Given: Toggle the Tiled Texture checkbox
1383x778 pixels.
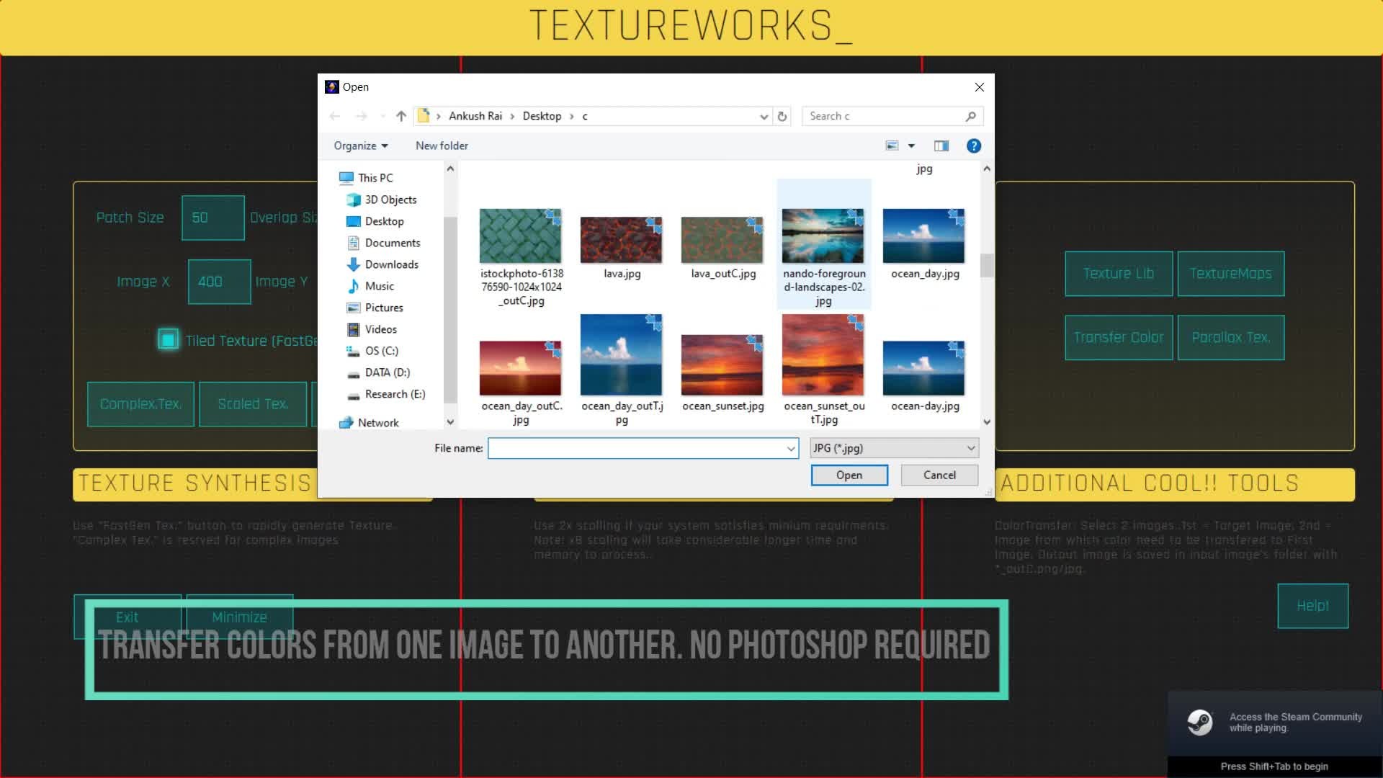Looking at the screenshot, I should (168, 340).
